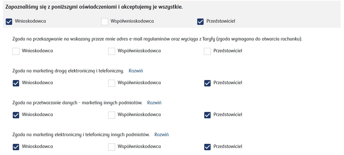This screenshot has width=344, height=155.
Task: Click the Zgoda na przekazywanie e-mail consent text
Action: [x=157, y=39]
